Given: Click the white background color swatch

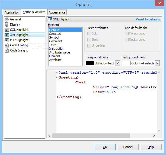Looking at the screenshot, I should tap(127, 63).
